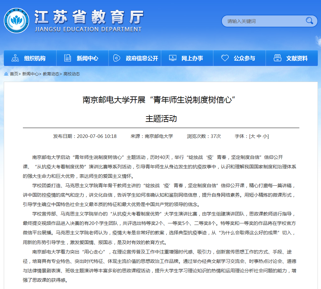Click the home icon in breadcrumb

pyautogui.click(x=6, y=74)
